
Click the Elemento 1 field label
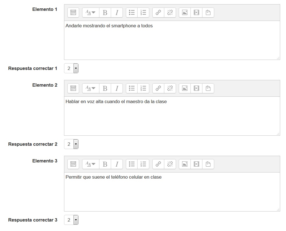pos(45,9)
